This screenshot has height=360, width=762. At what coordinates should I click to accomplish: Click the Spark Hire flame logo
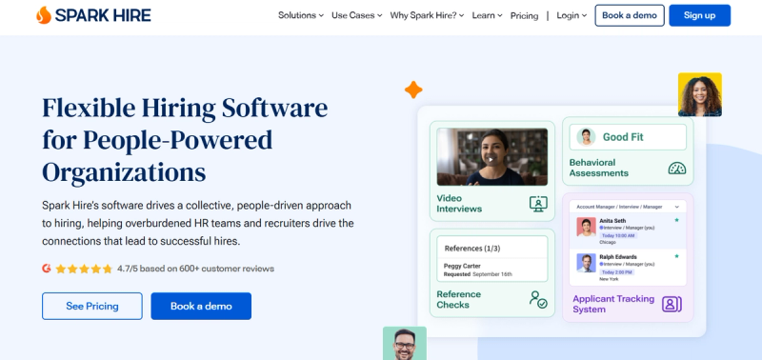44,15
